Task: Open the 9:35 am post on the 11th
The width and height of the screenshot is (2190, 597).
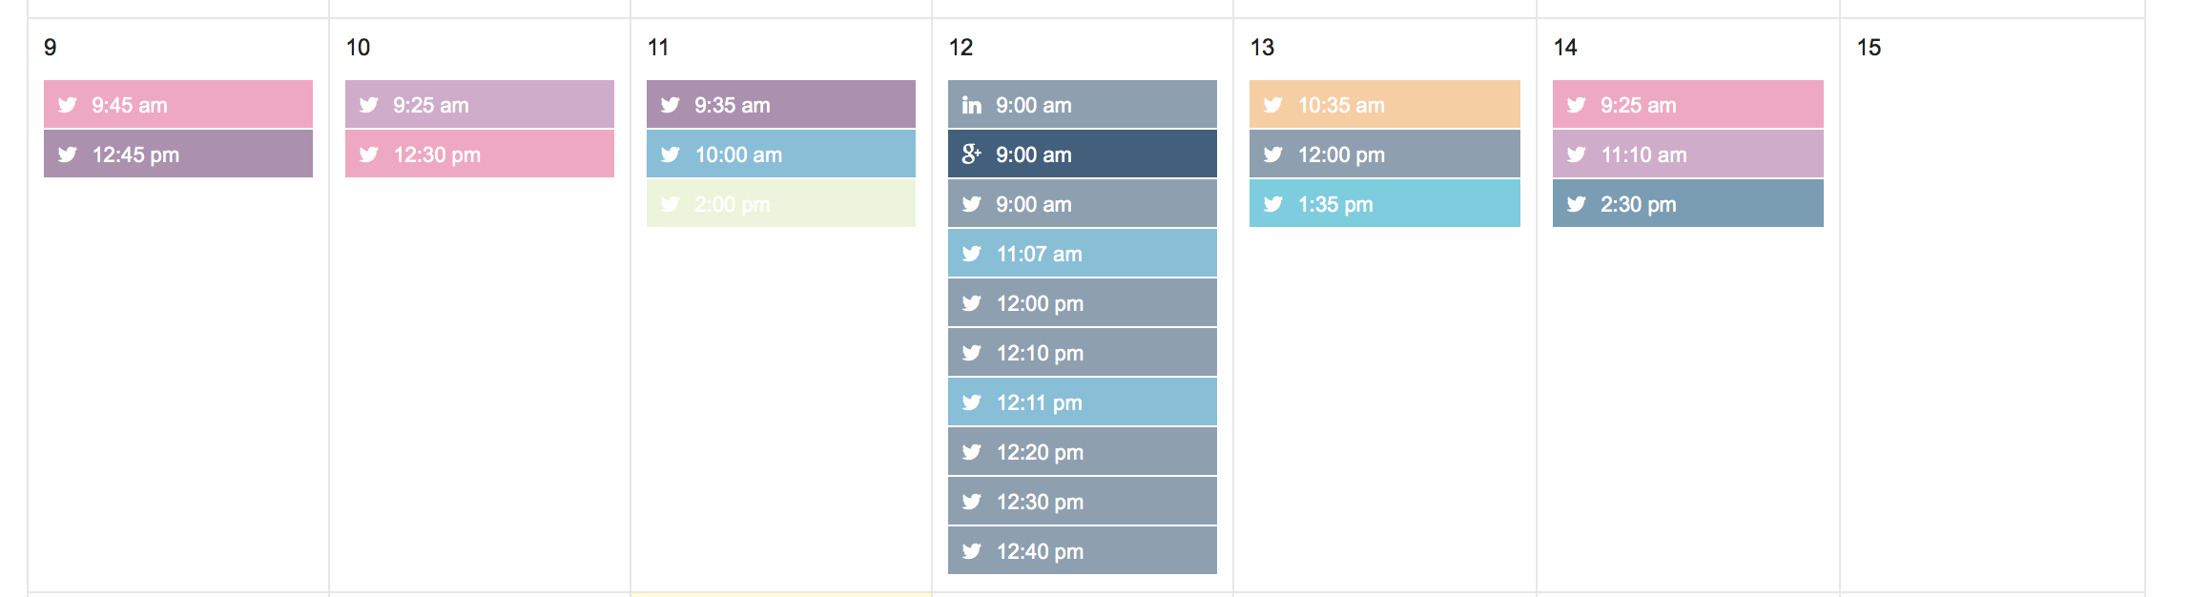Action: pos(781,105)
